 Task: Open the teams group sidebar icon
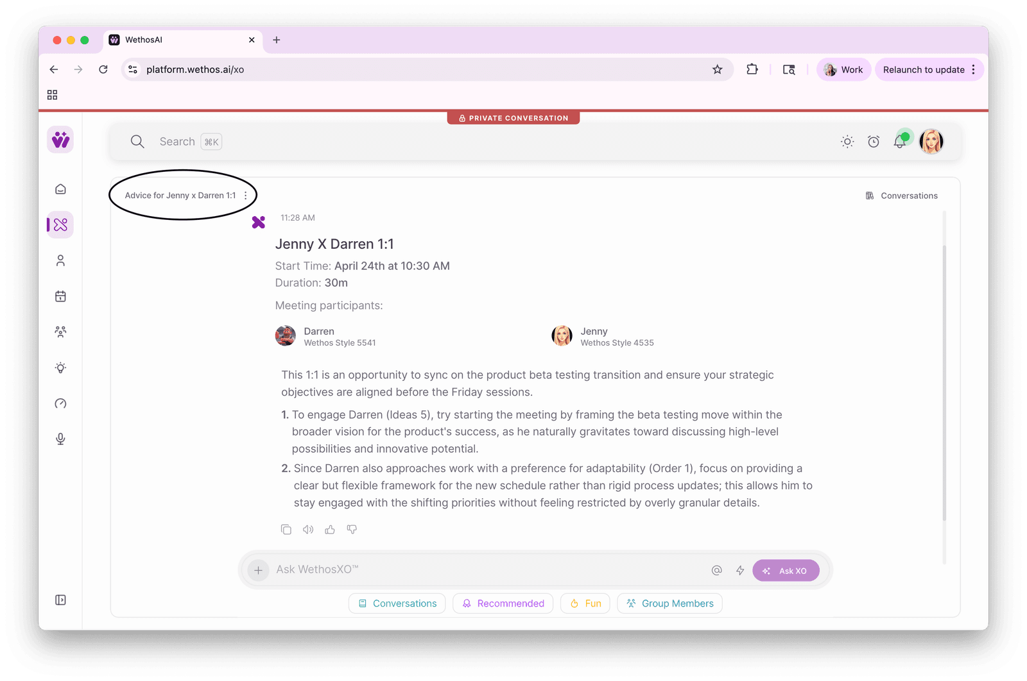pyautogui.click(x=60, y=332)
